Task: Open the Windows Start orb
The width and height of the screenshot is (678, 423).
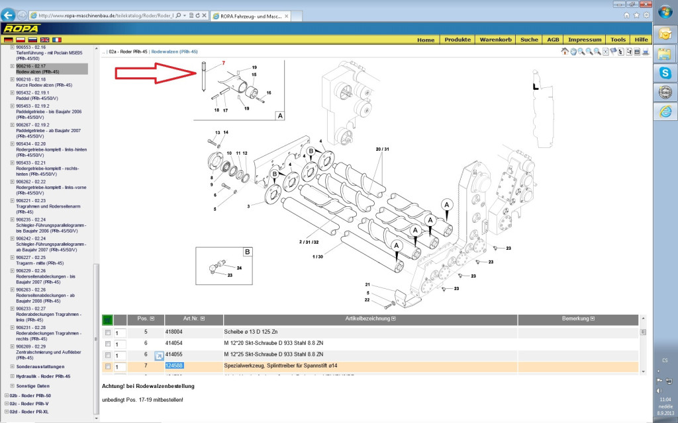Action: tap(665, 12)
